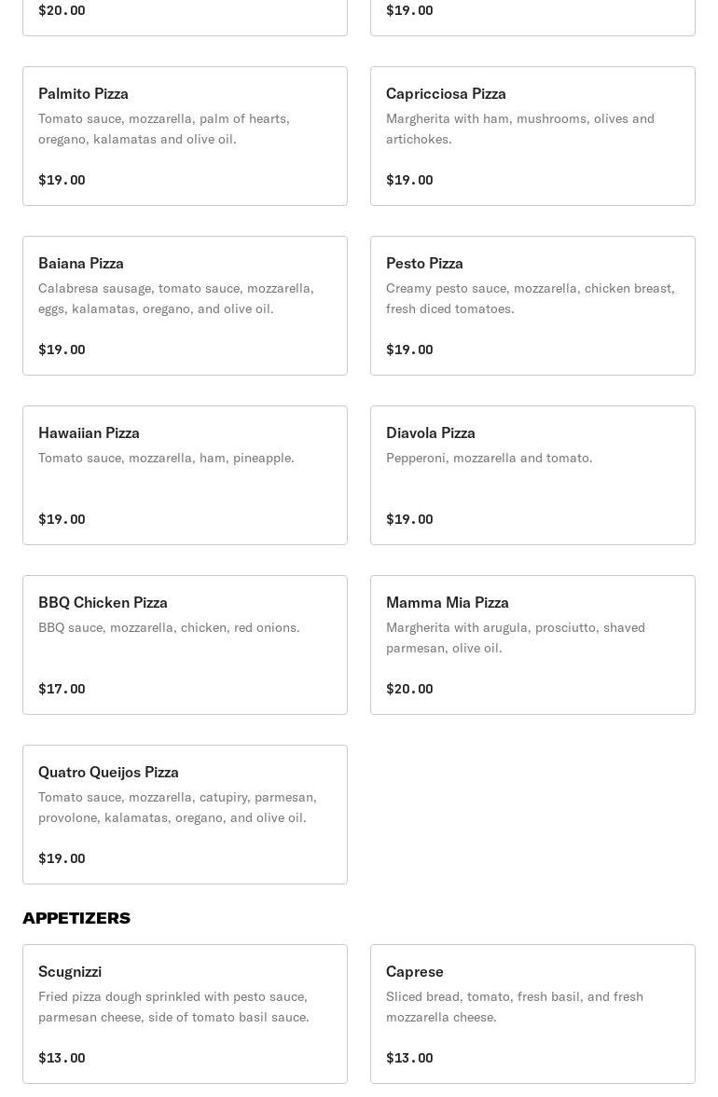Screen dimensions: 718x1097
Task: Select the Caprese appetizer card
Action: (x=532, y=1014)
